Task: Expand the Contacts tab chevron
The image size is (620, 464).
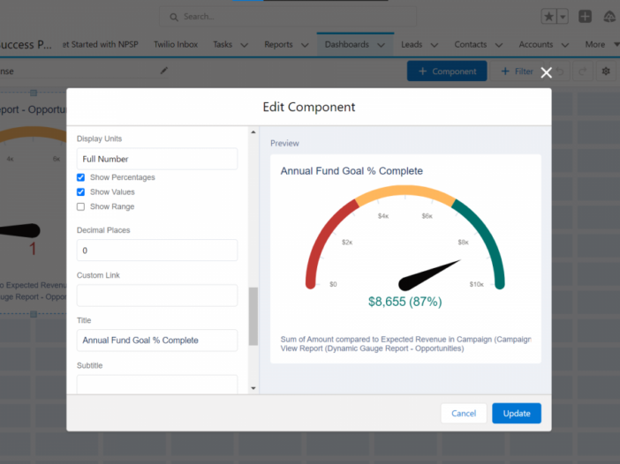Action: pos(499,45)
